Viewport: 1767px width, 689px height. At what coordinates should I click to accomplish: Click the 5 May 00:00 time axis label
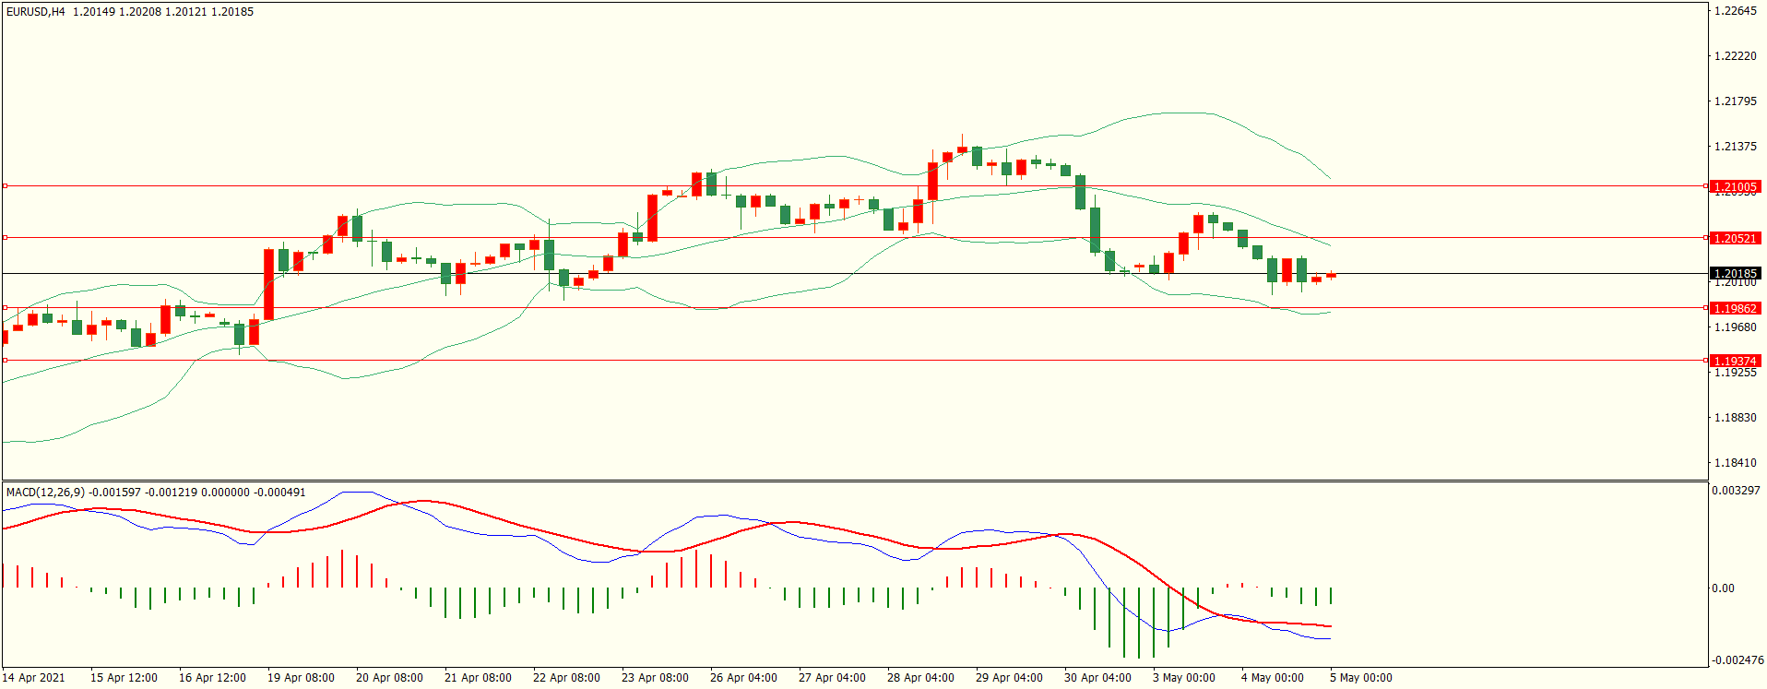[1361, 678]
